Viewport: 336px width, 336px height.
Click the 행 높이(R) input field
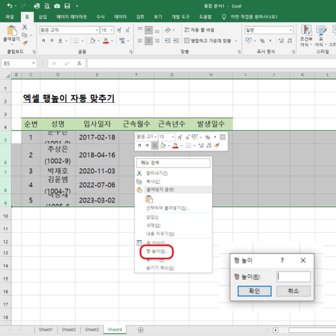[x=293, y=277]
